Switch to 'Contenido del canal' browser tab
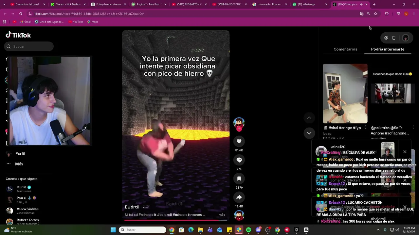This screenshot has width=419, height=235. pyautogui.click(x=28, y=5)
